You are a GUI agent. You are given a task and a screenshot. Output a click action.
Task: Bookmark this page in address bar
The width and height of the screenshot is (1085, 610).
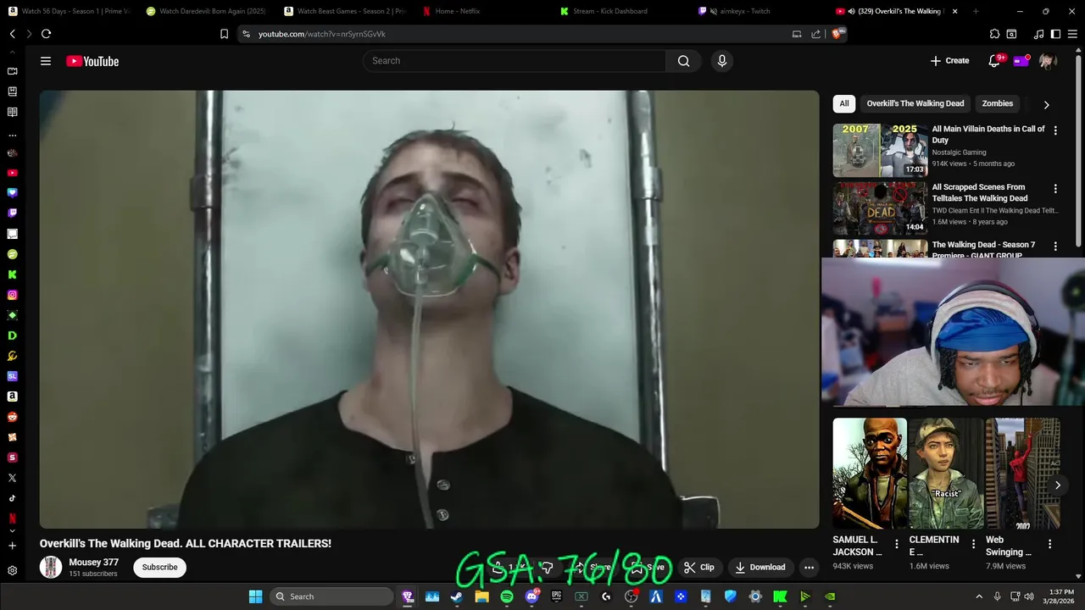coord(224,34)
